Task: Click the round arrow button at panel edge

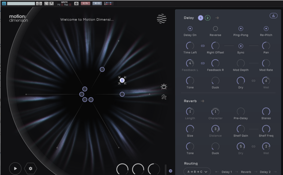Action: tap(170, 171)
